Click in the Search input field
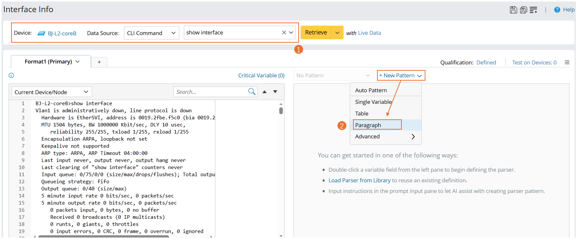Image resolution: width=577 pixels, height=239 pixels. click(x=211, y=92)
